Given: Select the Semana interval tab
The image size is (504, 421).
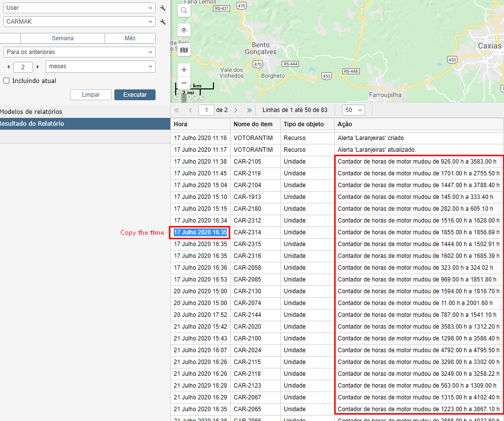Looking at the screenshot, I should coord(62,38).
